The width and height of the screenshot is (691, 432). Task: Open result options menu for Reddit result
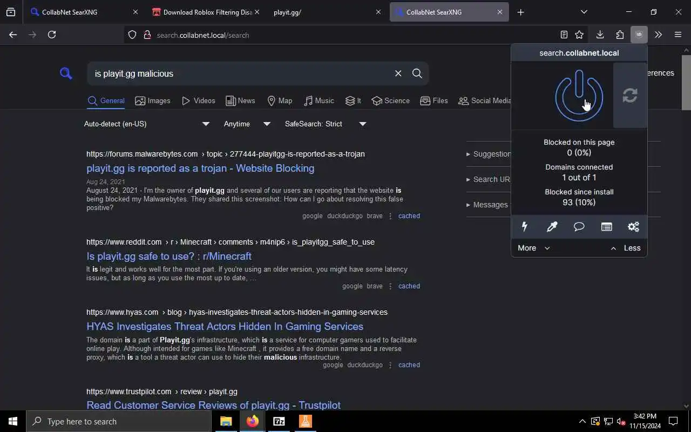(390, 286)
